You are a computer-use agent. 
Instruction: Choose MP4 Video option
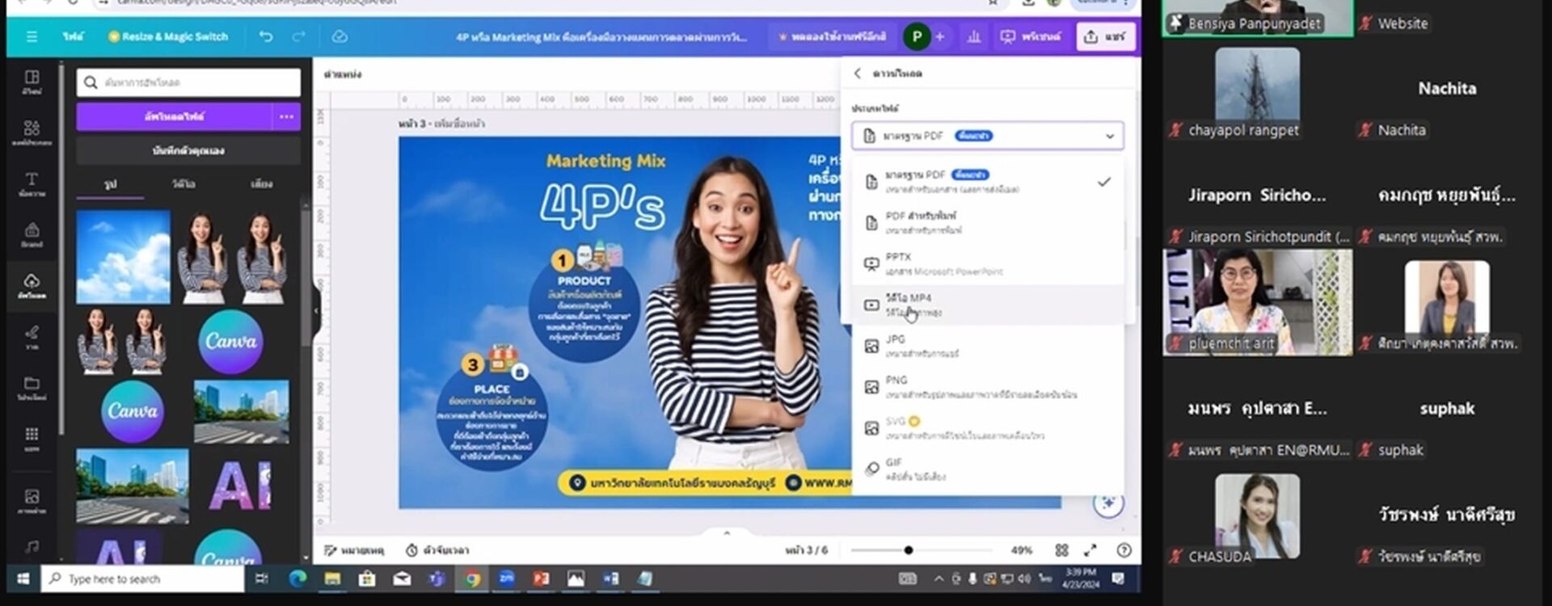987,305
